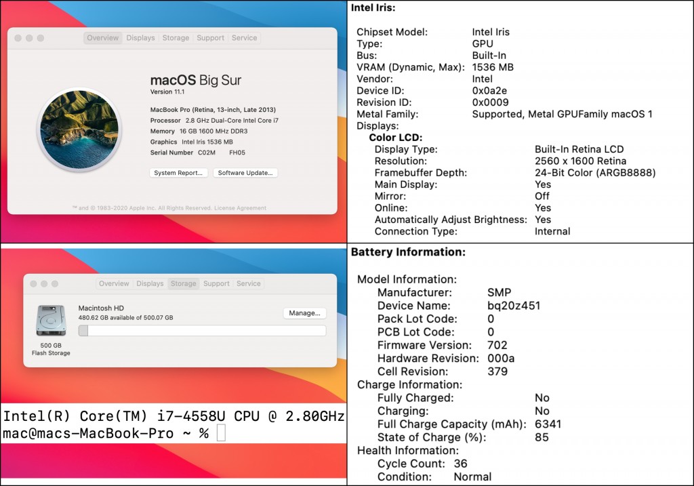
Task: Click the Hardware Revision value "000a"
Action: tap(501, 358)
